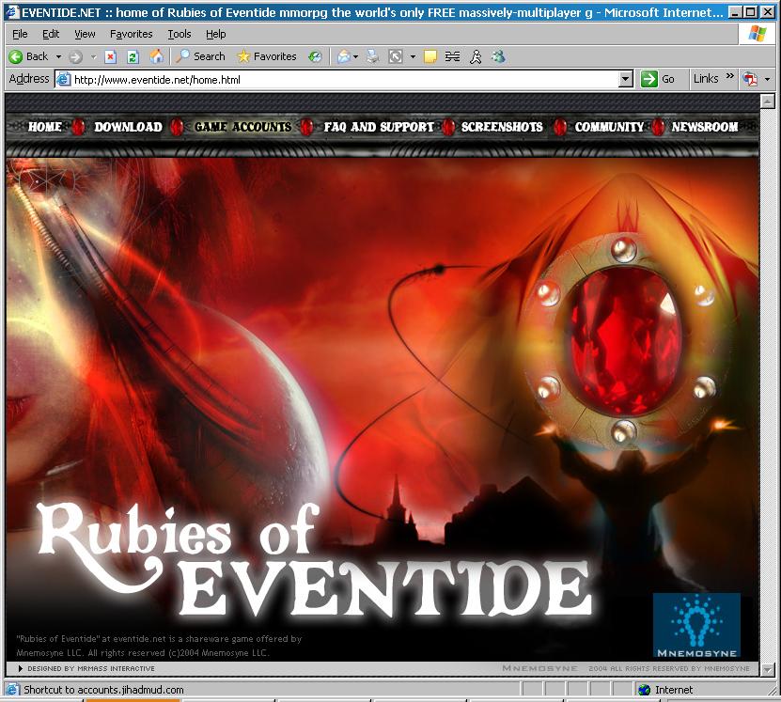The height and width of the screenshot is (702, 781).
Task: Open the Edit menu
Action: tap(51, 34)
